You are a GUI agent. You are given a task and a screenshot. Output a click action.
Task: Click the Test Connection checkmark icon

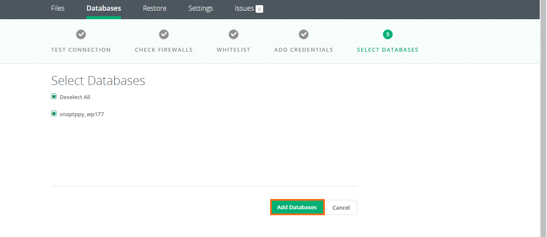tap(81, 34)
